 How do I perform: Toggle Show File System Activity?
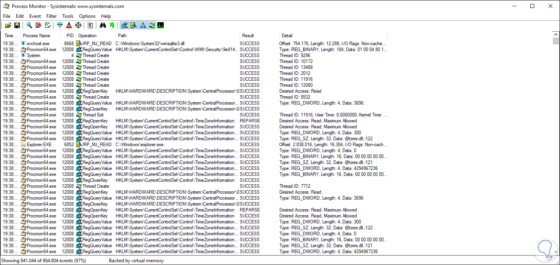click(x=134, y=25)
